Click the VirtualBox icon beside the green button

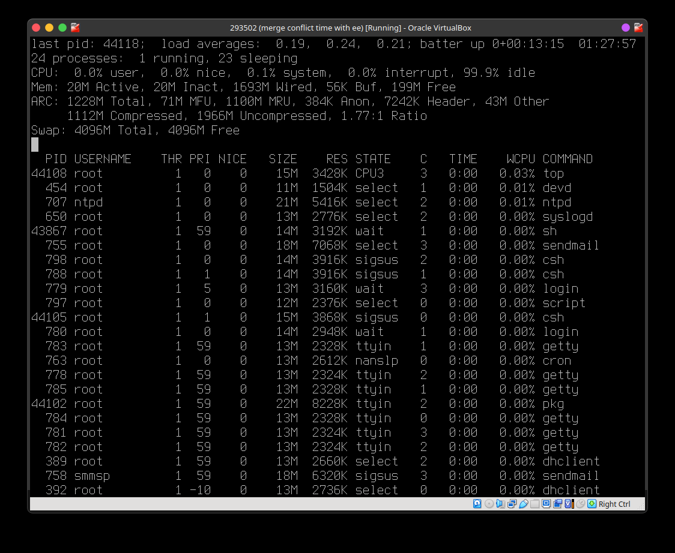click(75, 28)
